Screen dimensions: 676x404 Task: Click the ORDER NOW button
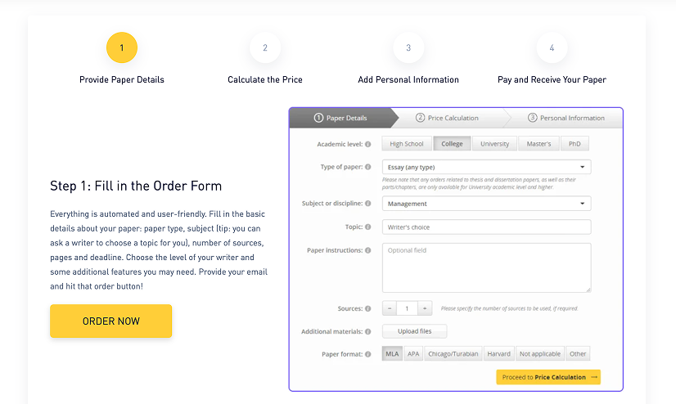coord(111,321)
